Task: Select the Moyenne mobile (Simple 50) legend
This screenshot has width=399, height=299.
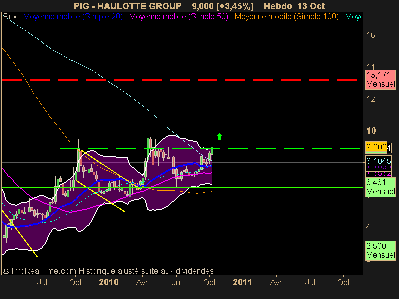Action: pyautogui.click(x=179, y=17)
